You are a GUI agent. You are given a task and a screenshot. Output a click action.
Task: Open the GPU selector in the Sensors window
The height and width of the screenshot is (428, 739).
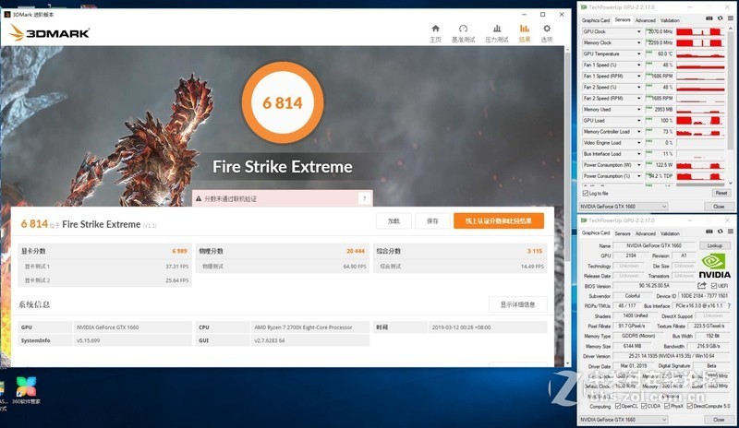pos(624,207)
